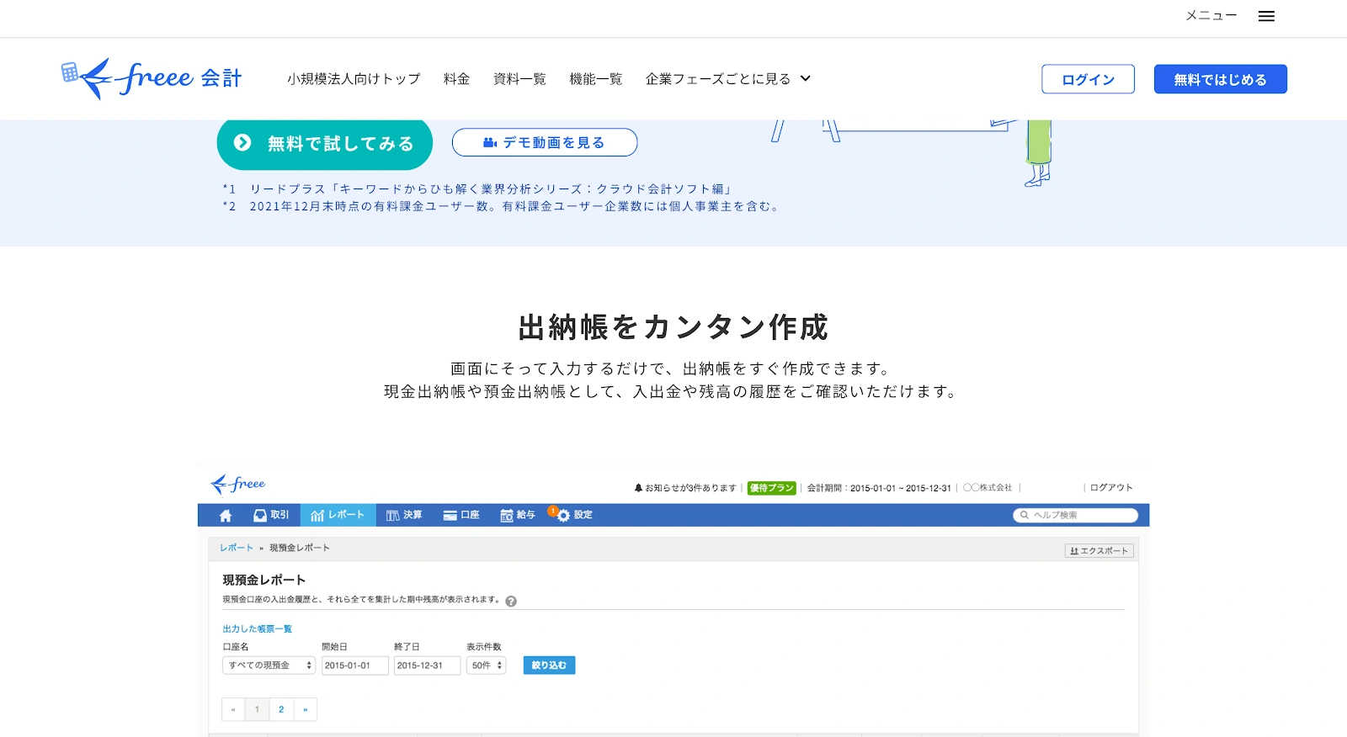Screen dimensions: 1347x737
Task: Open the 取引 tab in navbar
Action: point(271,515)
